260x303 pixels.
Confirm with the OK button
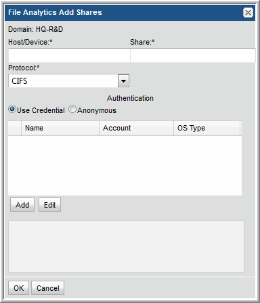click(18, 288)
